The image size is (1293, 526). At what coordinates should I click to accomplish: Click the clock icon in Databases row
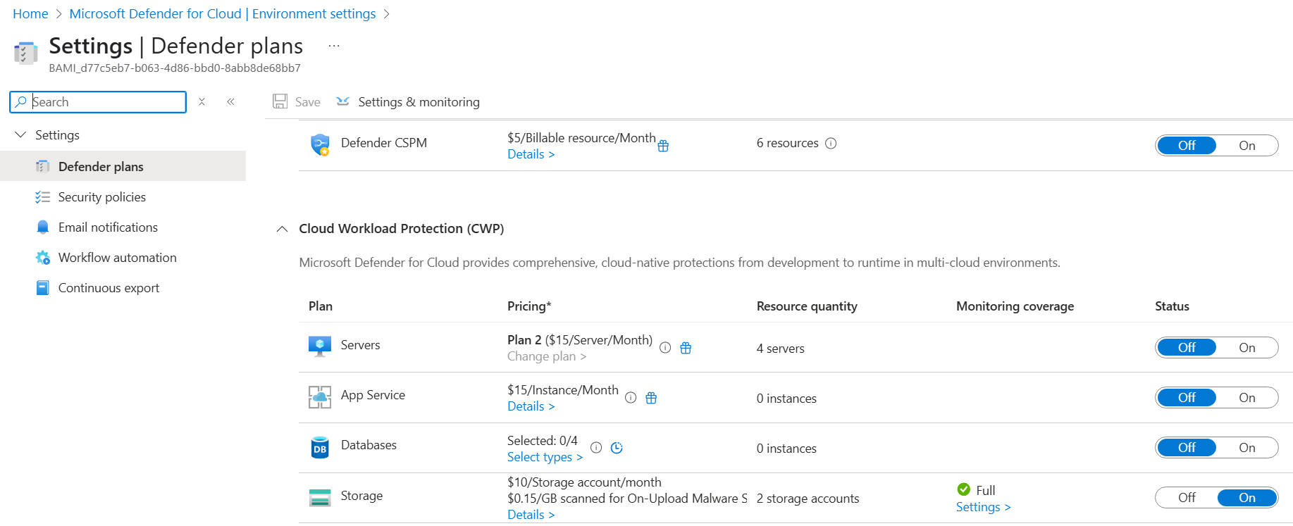617,448
